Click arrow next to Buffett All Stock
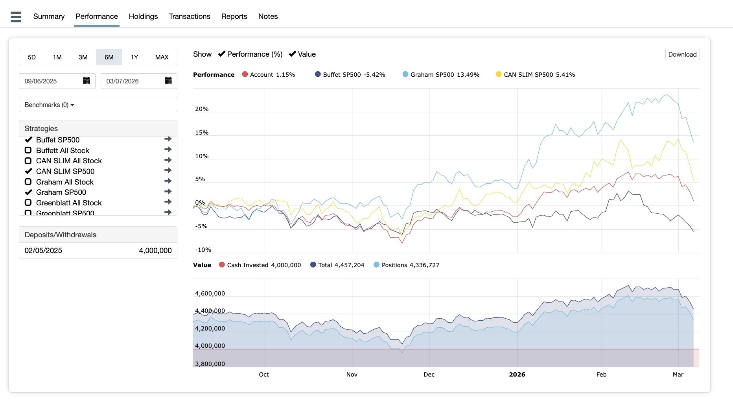The height and width of the screenshot is (410, 733). point(168,150)
